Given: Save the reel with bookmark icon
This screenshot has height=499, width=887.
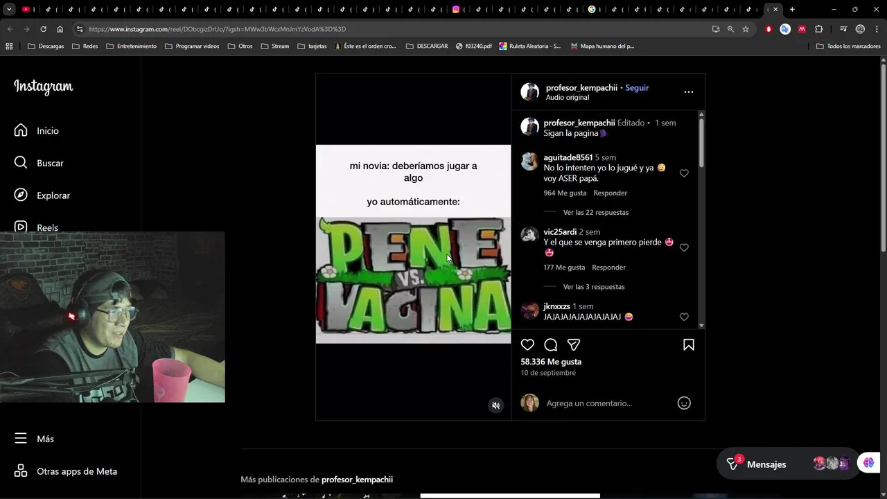Looking at the screenshot, I should pos(689,344).
